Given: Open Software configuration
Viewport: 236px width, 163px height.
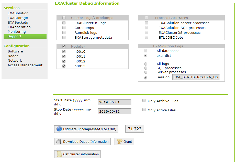Looking at the screenshot, I should pos(15,51).
